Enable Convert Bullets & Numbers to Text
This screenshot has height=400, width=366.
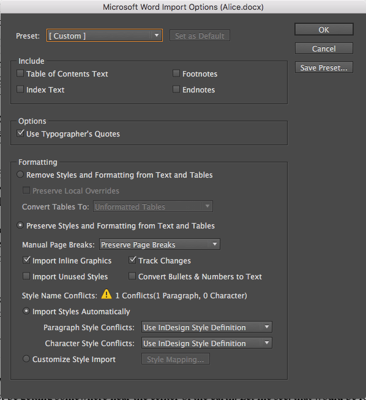point(132,276)
